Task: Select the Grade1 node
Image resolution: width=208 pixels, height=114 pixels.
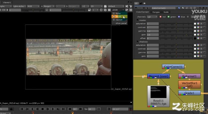Action: coord(189,93)
